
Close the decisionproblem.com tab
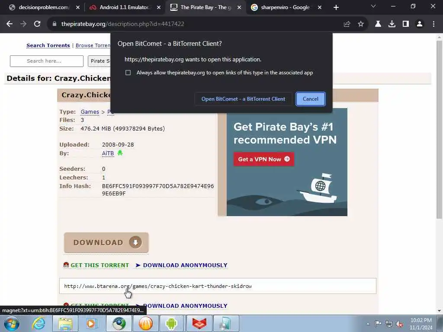(x=78, y=8)
